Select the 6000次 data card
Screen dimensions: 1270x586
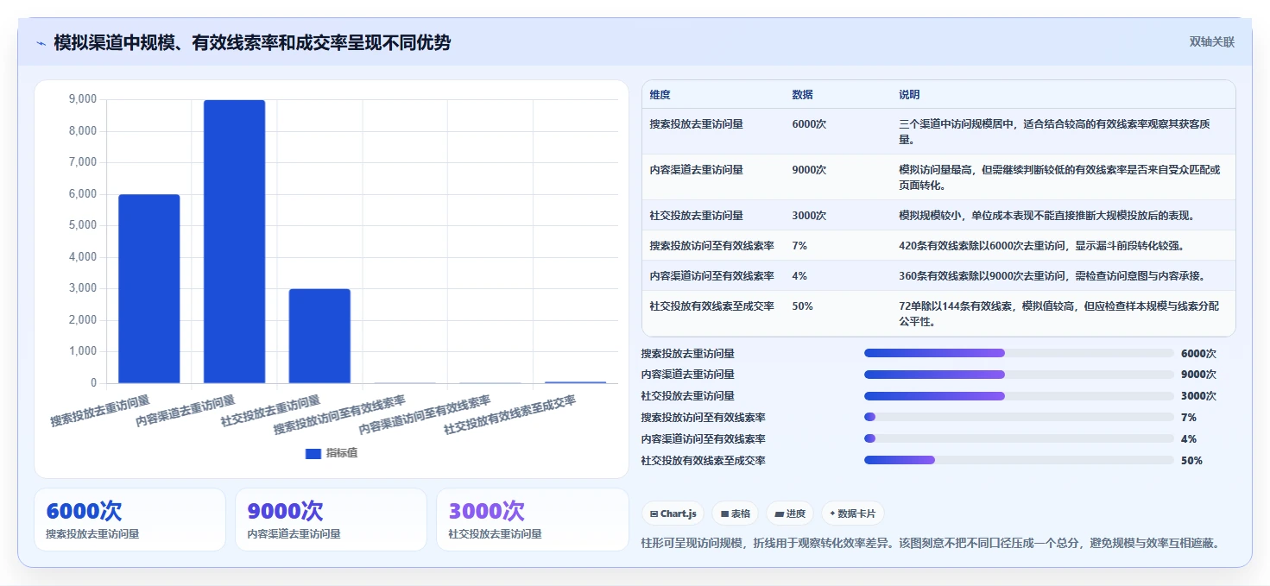[130, 520]
